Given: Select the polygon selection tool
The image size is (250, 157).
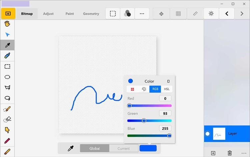Looking at the screenshot, I should click(x=7, y=88).
